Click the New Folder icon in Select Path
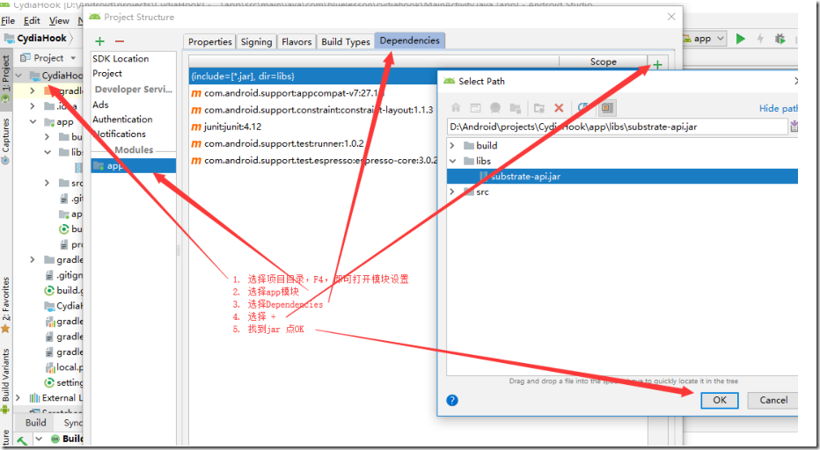Image resolution: width=820 pixels, height=450 pixels. point(538,108)
